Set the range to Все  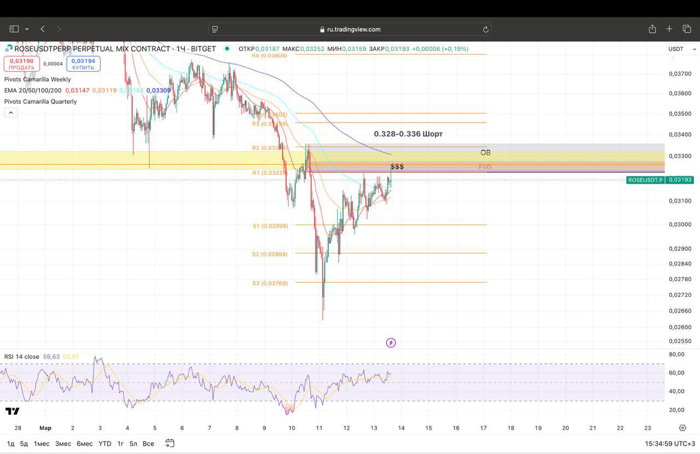(148, 444)
